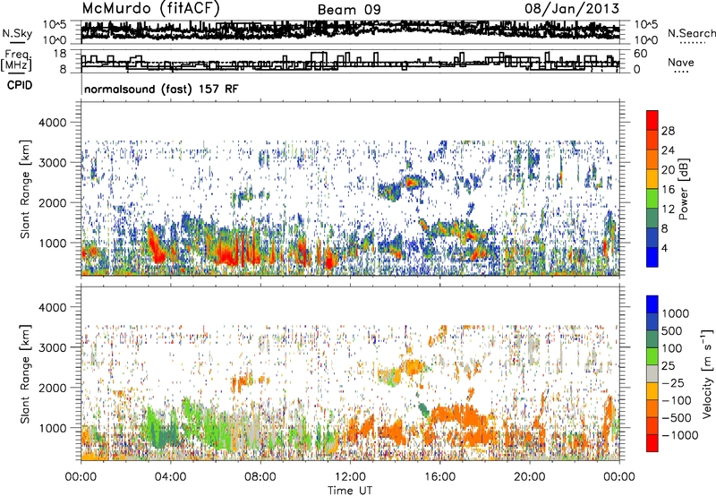Click the N.Search legend label
Screen dimensions: 716x496
coord(691,33)
